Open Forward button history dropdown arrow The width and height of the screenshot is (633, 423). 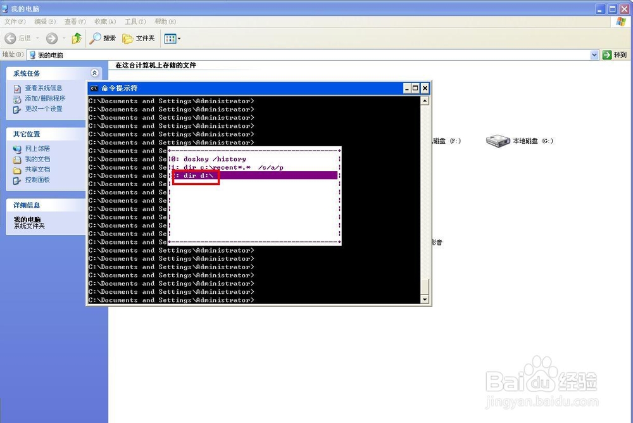tap(64, 39)
